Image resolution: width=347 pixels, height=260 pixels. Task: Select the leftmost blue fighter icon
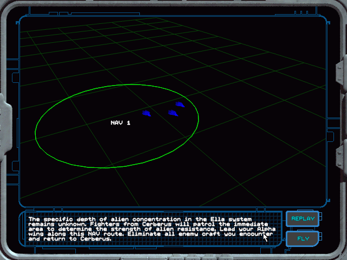tap(146, 113)
